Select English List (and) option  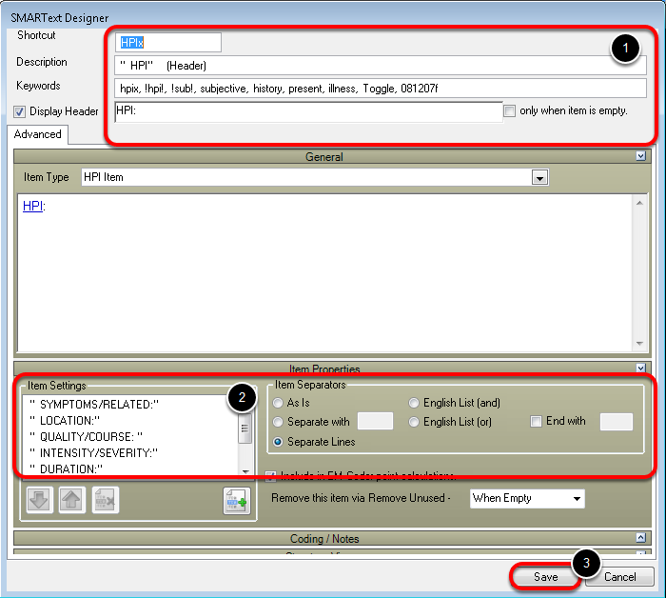point(414,403)
